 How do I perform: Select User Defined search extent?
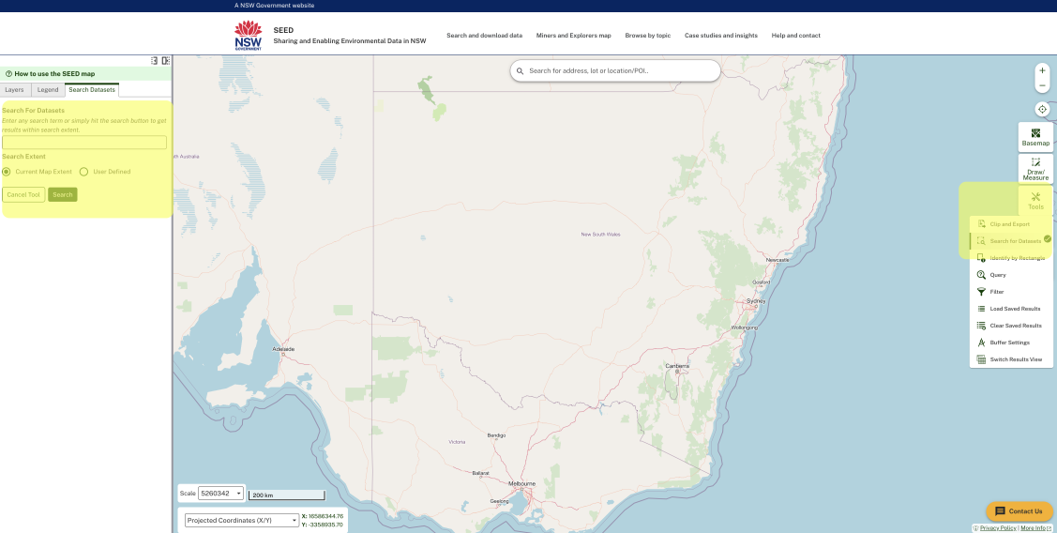(x=84, y=172)
